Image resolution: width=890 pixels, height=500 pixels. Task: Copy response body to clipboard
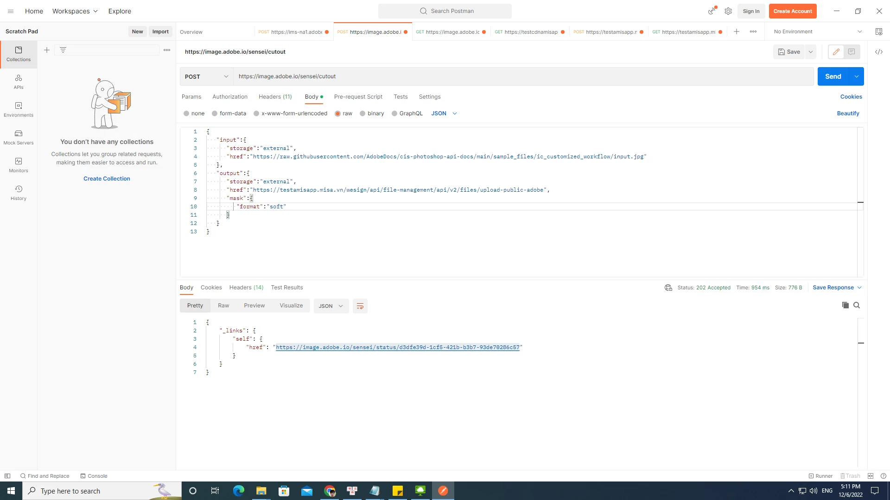pyautogui.click(x=845, y=305)
